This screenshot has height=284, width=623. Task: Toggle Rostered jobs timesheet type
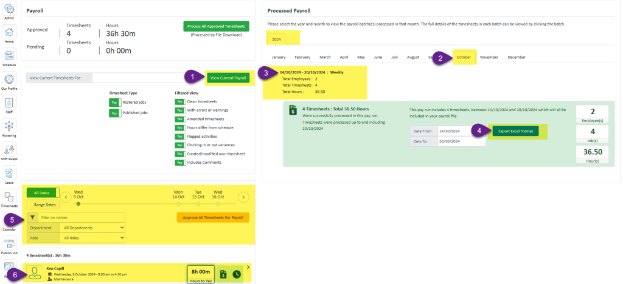click(115, 102)
